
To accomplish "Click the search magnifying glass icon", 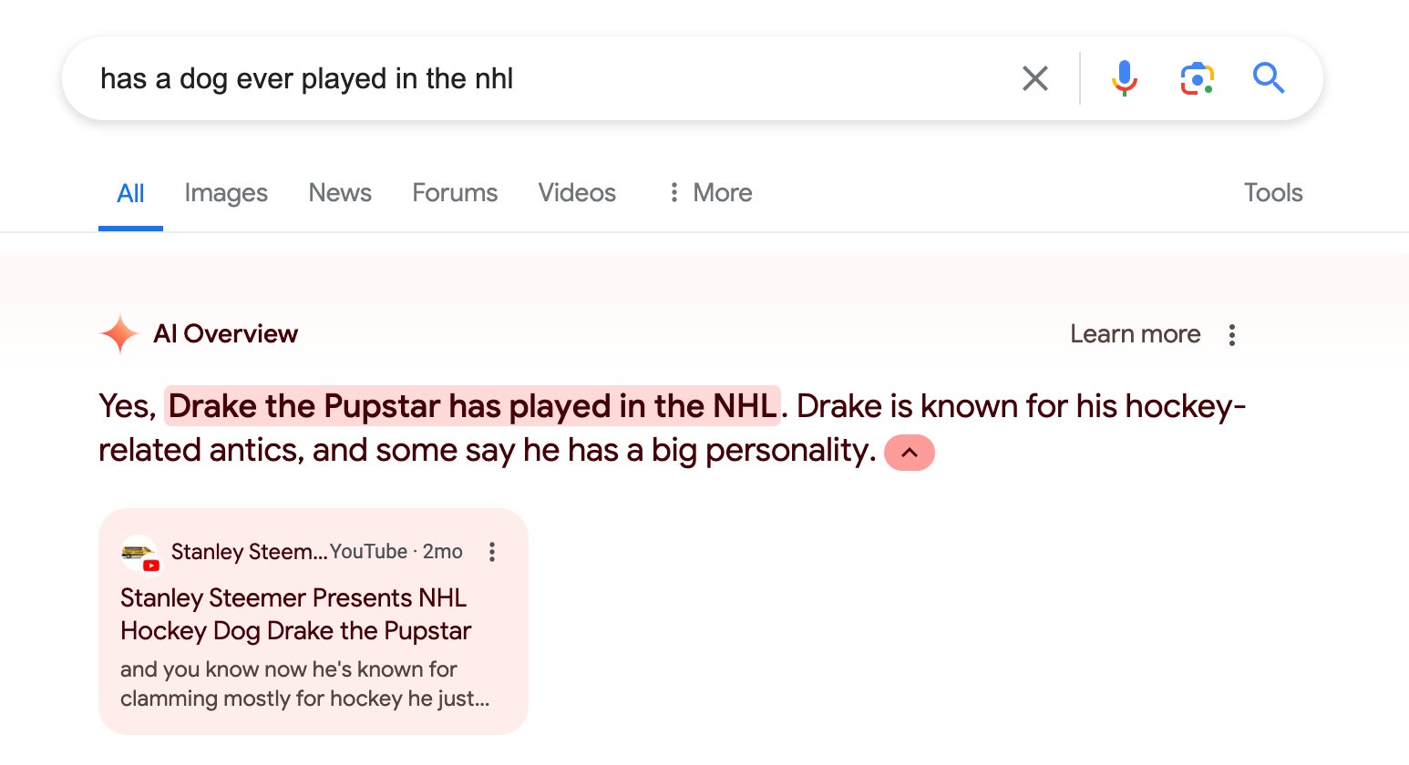I will [x=1269, y=78].
